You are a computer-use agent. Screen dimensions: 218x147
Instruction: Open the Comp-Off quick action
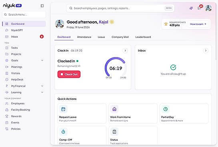[82, 135]
